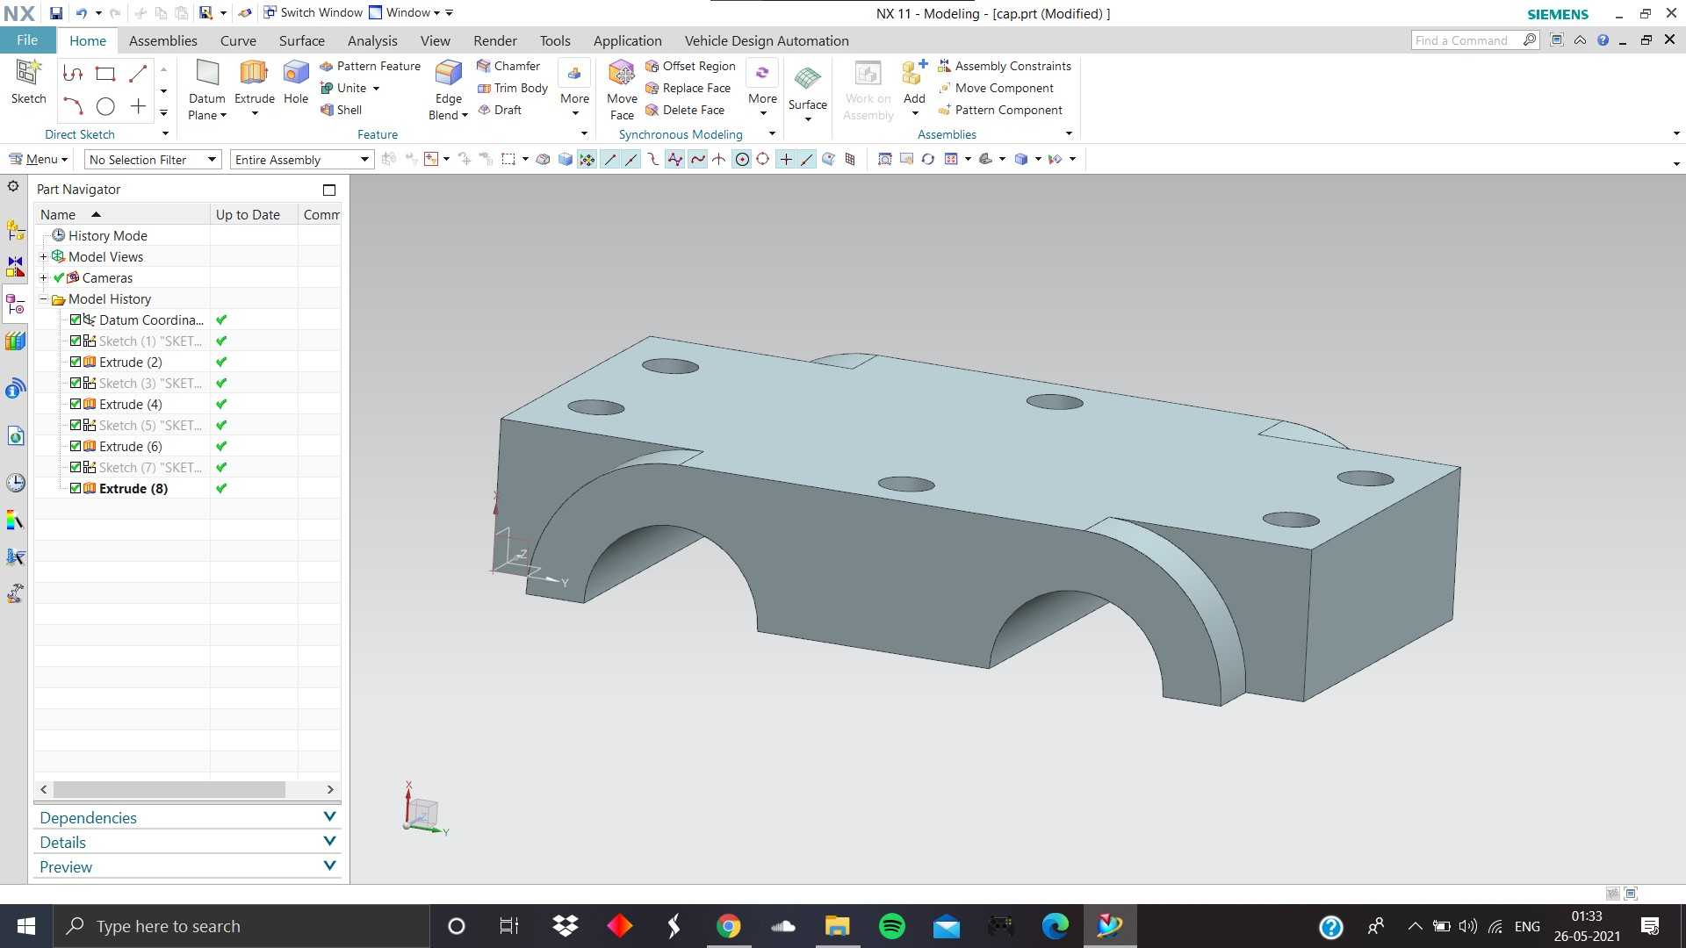Expand the Cameras node
This screenshot has height=948, width=1686.
click(x=43, y=277)
